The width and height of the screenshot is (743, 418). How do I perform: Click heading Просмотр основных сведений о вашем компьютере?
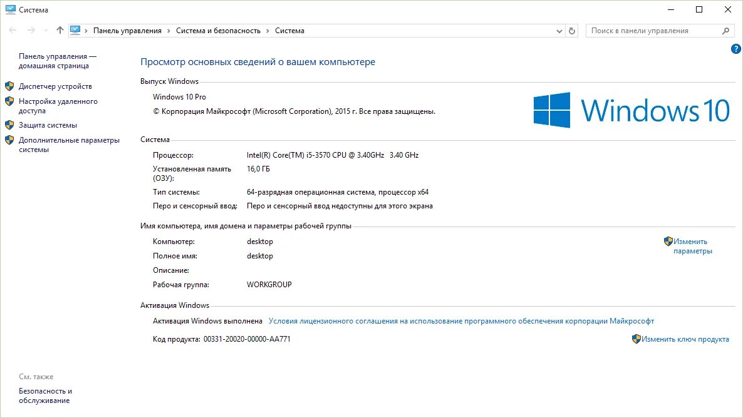tap(257, 62)
